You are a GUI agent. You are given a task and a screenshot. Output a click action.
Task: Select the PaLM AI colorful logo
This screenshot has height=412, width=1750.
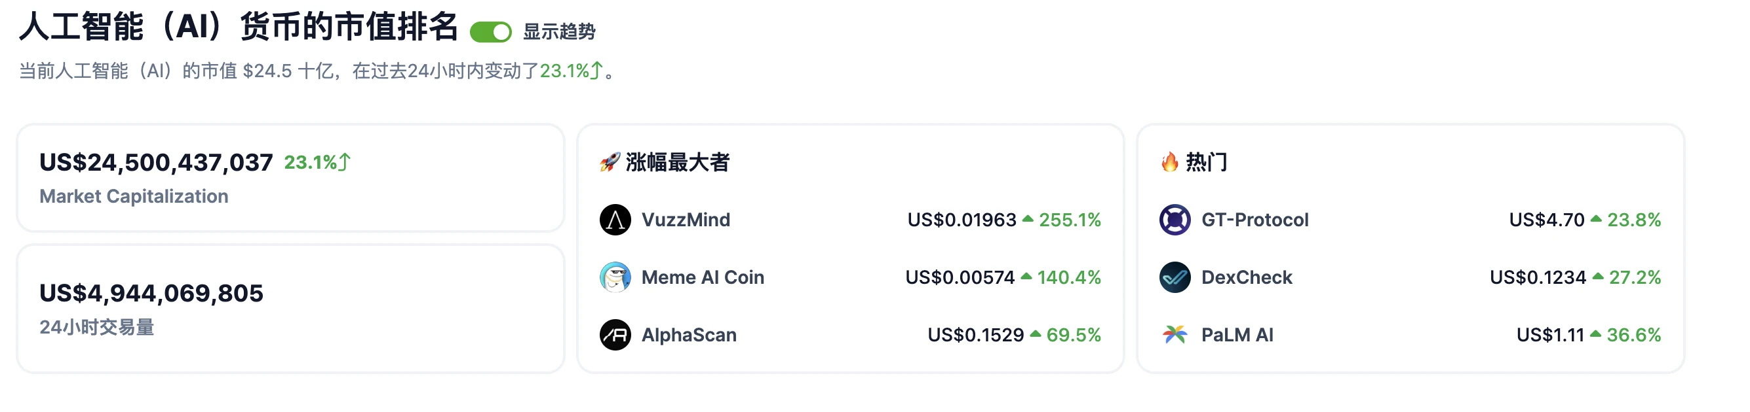pos(1174,335)
